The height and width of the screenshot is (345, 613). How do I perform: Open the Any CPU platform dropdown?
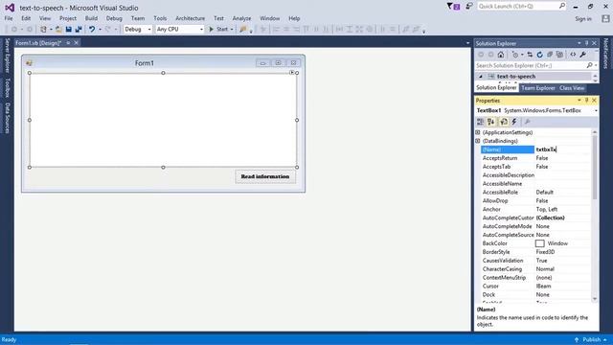[x=201, y=30]
